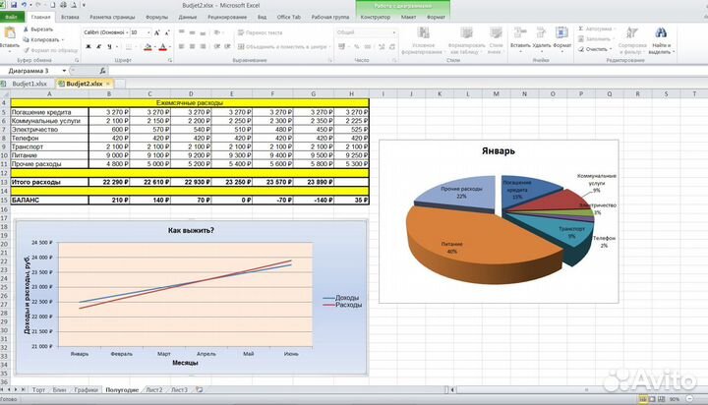Click the Page Layout view status bar icon

[652, 399]
